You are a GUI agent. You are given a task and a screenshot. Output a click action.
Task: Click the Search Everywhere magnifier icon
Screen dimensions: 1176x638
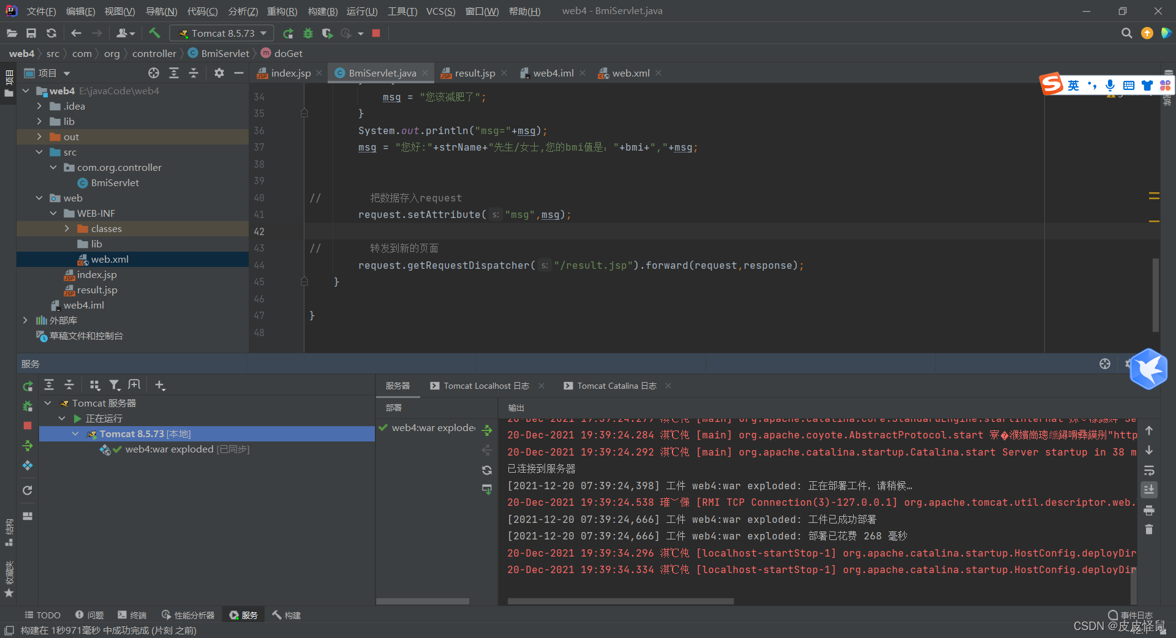pos(1126,33)
